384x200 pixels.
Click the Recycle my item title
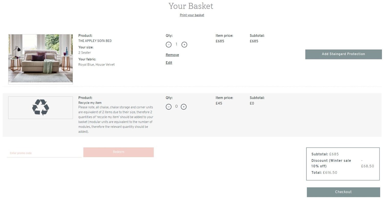[x=90, y=103]
